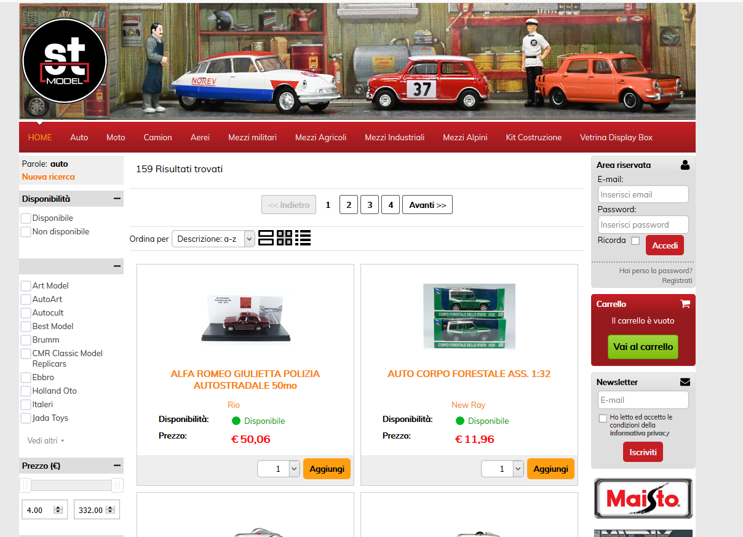Open the Maisto brand logo
Viewport: 743px width, 537px height.
click(643, 498)
